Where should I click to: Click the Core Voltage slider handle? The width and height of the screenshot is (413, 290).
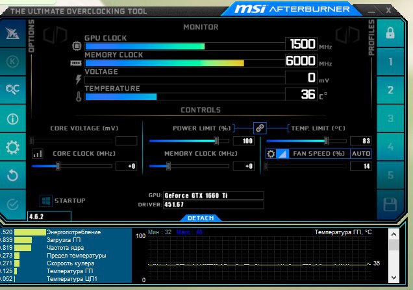31,141
